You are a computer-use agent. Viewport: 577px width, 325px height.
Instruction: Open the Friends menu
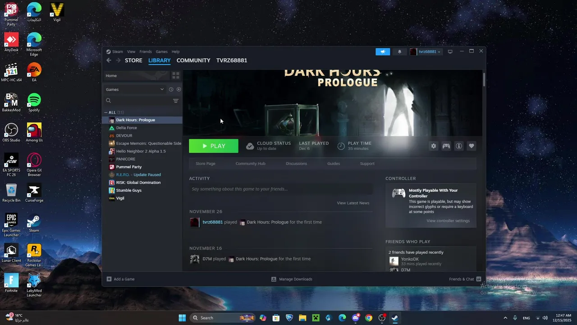[146, 51]
